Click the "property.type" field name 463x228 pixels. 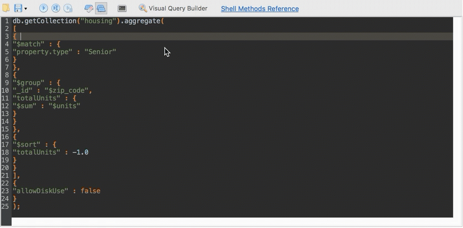43,52
